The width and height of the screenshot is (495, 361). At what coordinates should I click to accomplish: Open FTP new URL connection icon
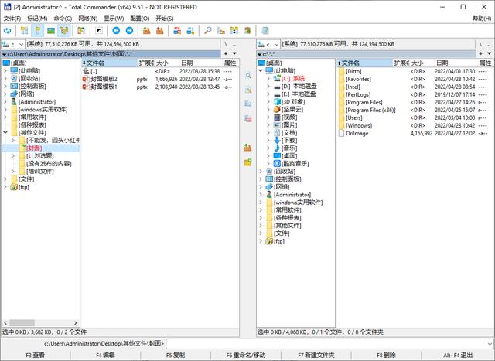(x=190, y=31)
